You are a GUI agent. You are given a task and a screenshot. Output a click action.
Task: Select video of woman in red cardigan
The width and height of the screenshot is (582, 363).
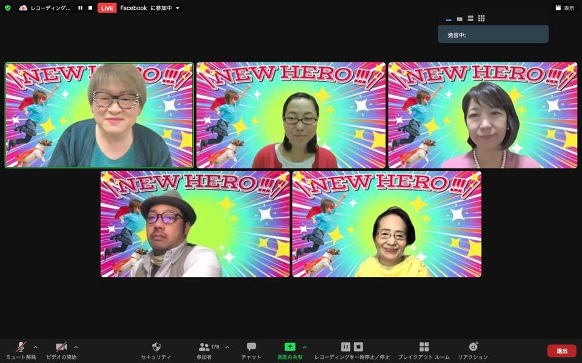pos(291,115)
